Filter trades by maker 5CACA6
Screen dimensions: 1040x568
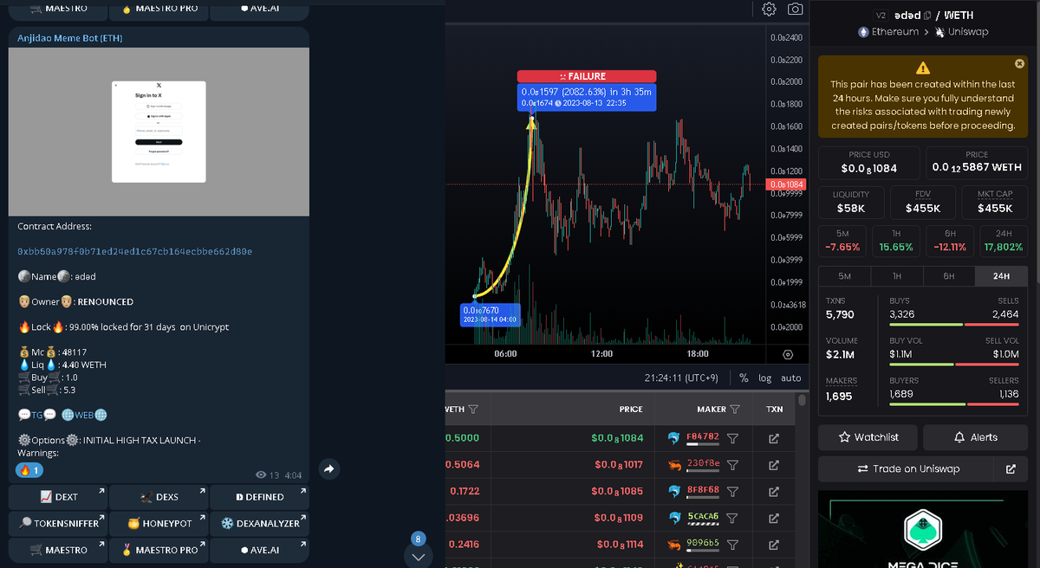(732, 518)
